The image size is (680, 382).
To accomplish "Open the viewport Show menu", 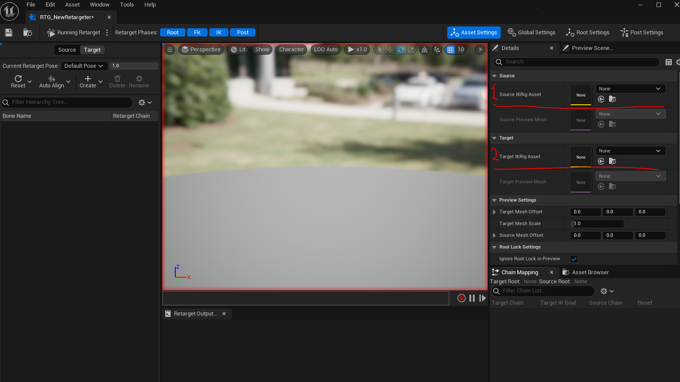I will click(x=262, y=50).
